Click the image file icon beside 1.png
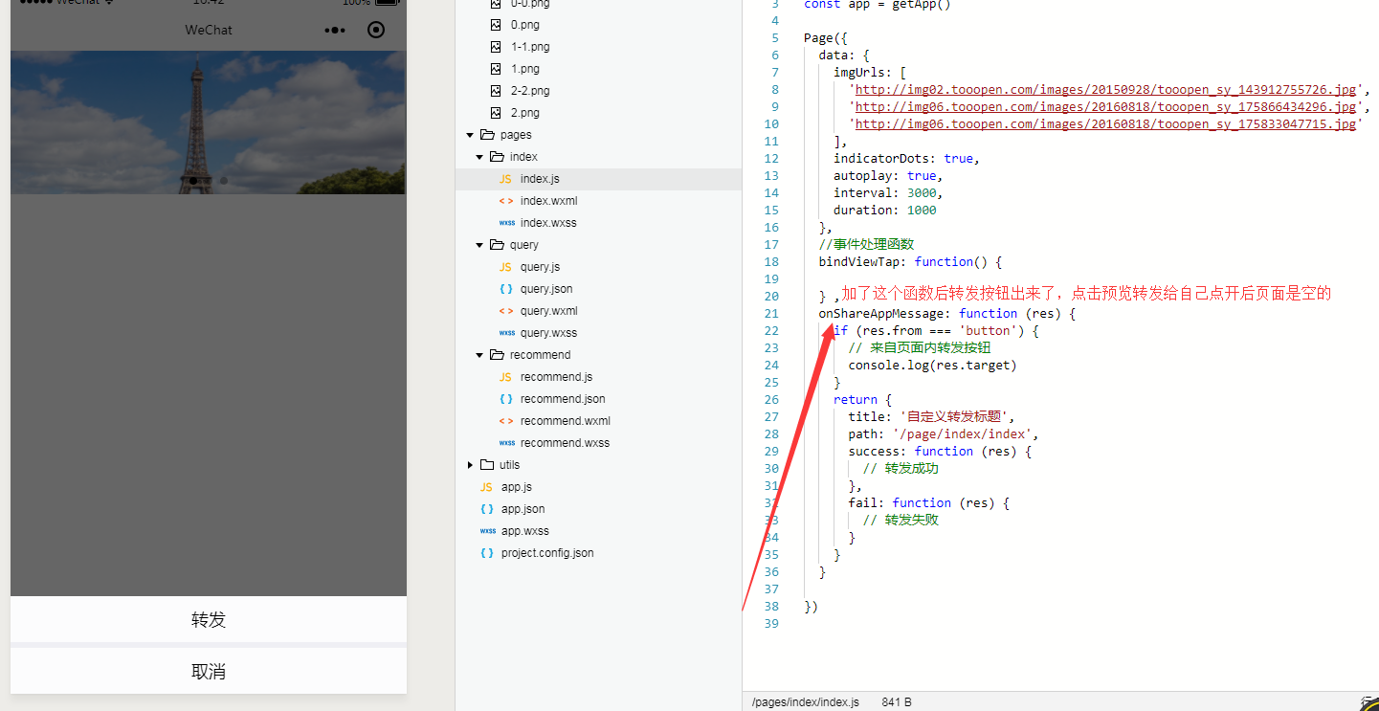 [x=495, y=69]
